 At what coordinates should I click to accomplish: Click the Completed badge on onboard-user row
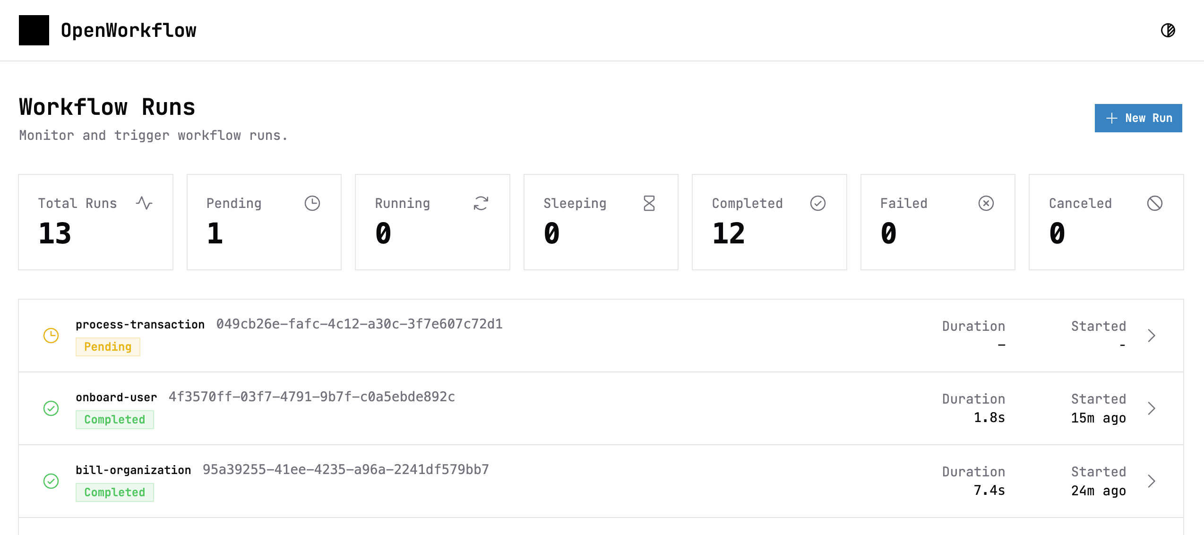(x=114, y=419)
